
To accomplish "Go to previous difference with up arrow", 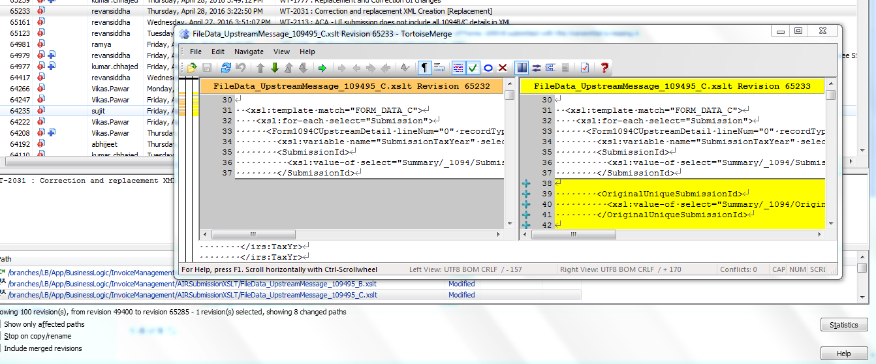I will [260, 68].
